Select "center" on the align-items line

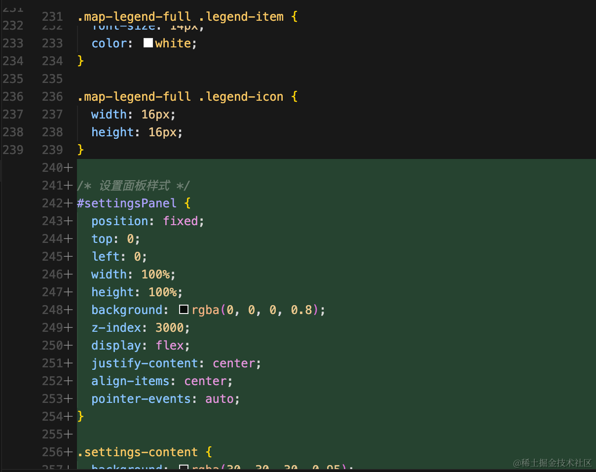pos(205,381)
